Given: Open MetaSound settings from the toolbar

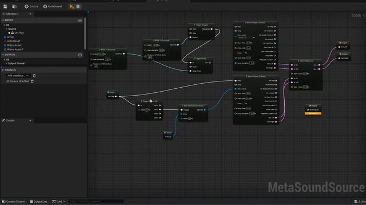Looking at the screenshot, I should 53,6.
